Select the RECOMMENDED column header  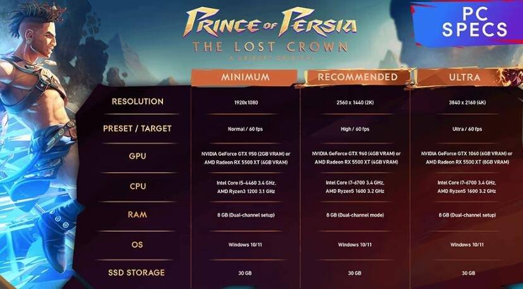coord(358,77)
